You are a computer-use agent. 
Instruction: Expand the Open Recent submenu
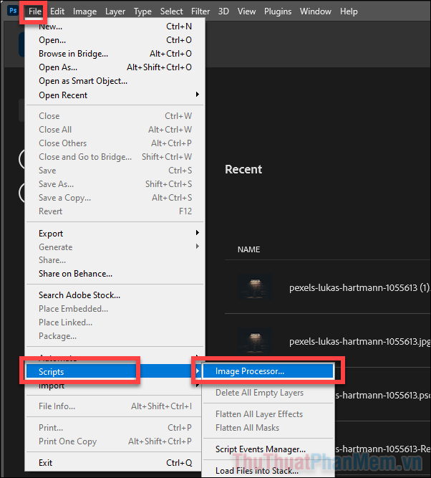(115, 95)
